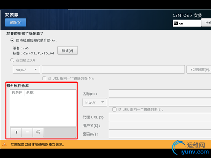Check the URL mirror list (L) checkbox
Image resolution: width=211 pixels, height=158 pixels.
pyautogui.click(x=114, y=109)
